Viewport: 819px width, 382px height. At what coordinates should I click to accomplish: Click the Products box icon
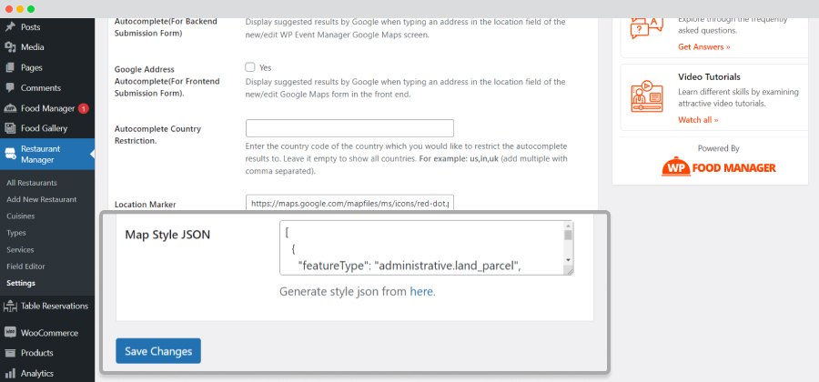click(x=10, y=353)
